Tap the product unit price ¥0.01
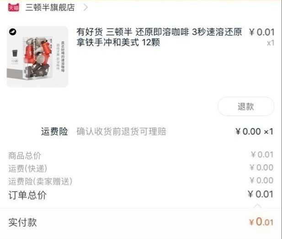Image resolution: width=282 pixels, height=239 pixels. [x=262, y=32]
